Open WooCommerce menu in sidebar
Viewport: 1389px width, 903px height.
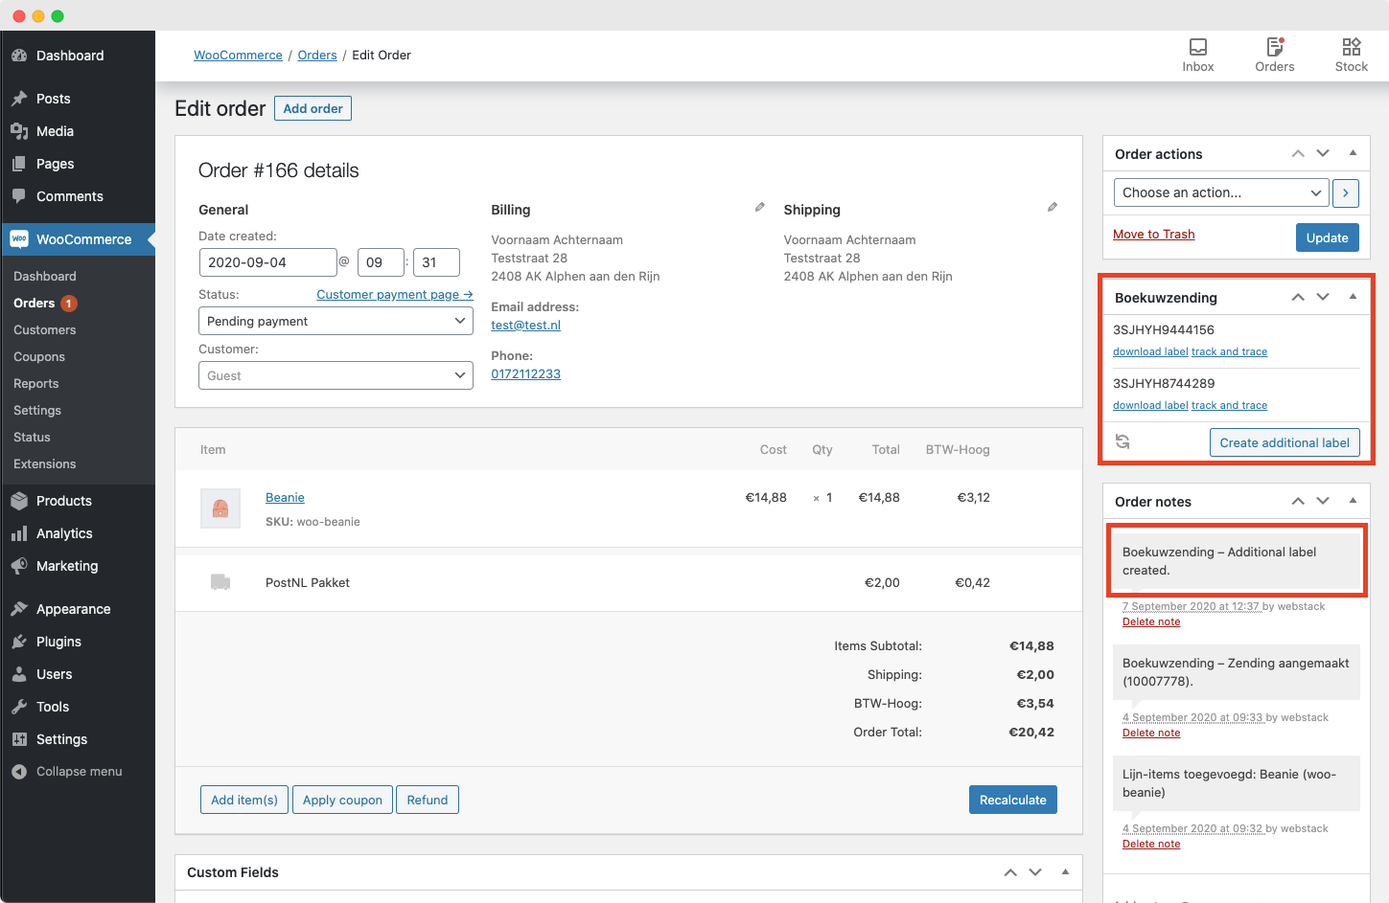pos(78,239)
